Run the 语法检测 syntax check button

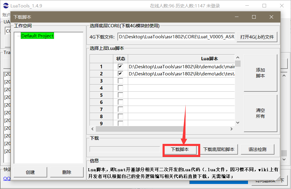(x=257, y=150)
